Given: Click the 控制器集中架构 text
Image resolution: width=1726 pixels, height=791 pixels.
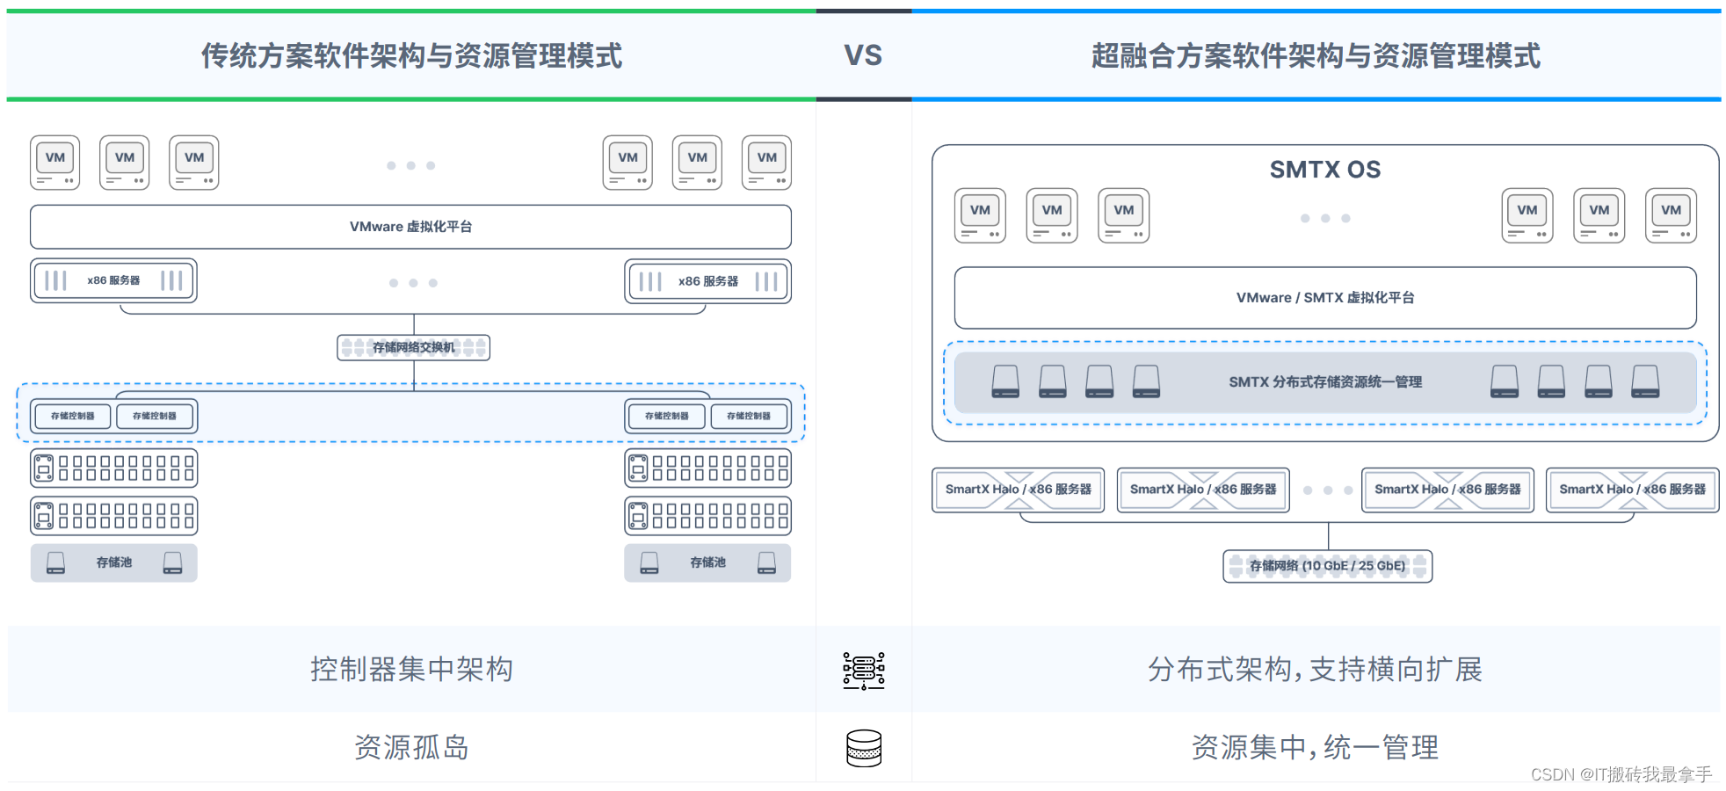Looking at the screenshot, I should pos(411,670).
